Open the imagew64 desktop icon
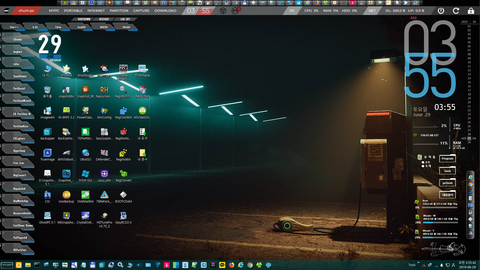This screenshot has width=480, height=270. click(x=47, y=113)
